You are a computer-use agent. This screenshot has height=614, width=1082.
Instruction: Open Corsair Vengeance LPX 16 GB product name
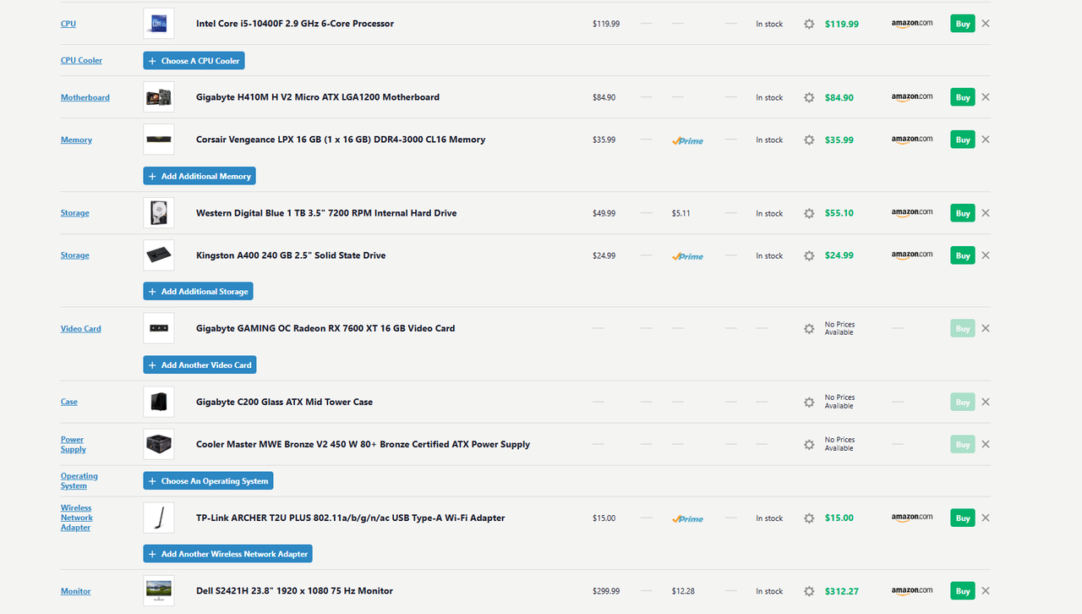point(341,140)
